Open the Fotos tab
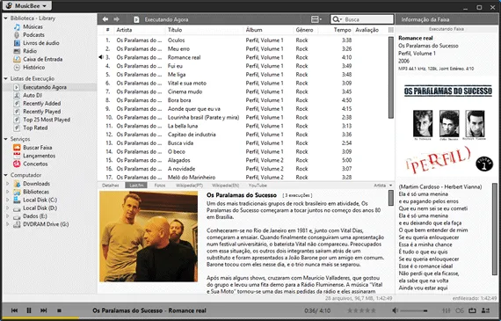501x321 pixels. 160,186
